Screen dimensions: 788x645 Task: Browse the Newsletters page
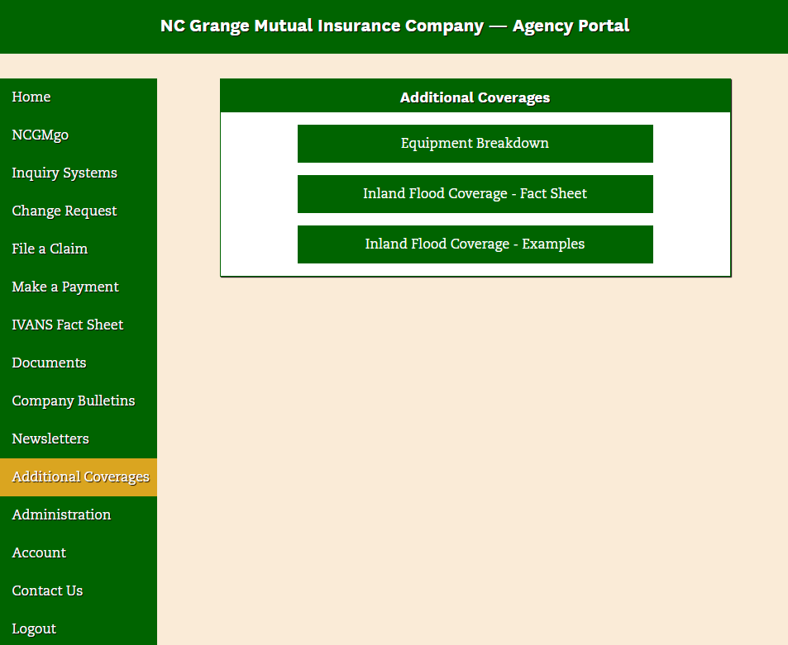[79, 439]
